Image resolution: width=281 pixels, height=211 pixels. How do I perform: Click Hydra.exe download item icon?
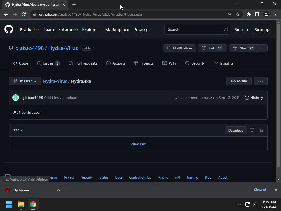(x=8, y=190)
